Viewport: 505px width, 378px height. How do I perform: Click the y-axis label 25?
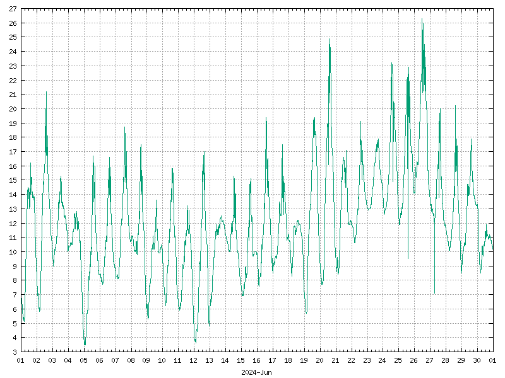13,37
